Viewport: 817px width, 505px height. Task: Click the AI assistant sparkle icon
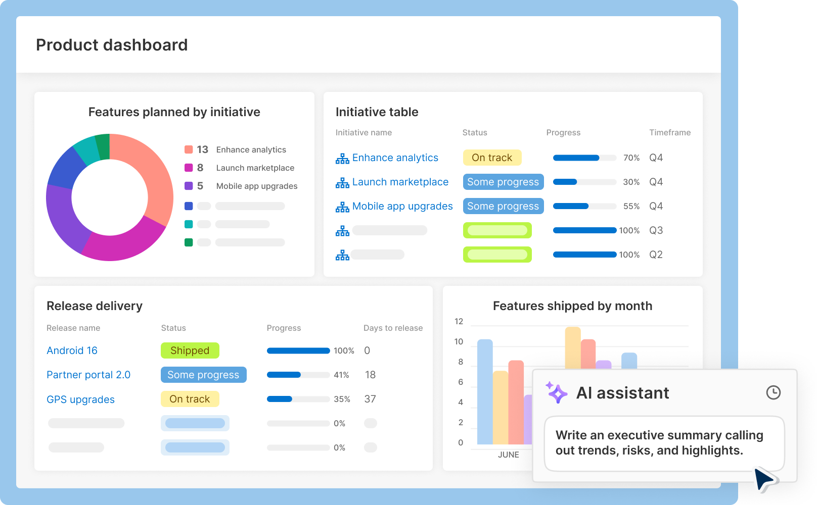coord(557,392)
